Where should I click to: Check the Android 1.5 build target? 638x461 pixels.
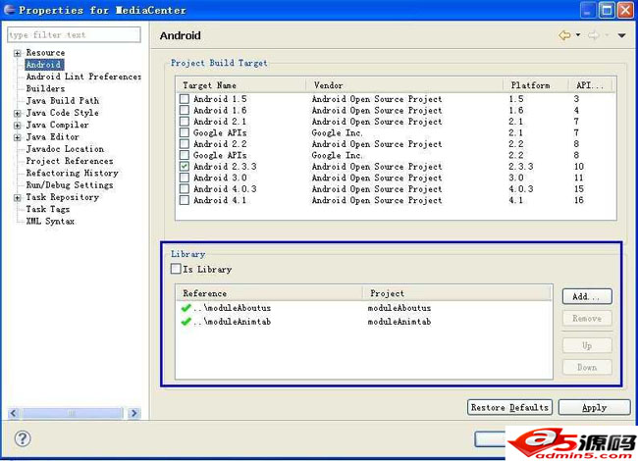pyautogui.click(x=185, y=99)
